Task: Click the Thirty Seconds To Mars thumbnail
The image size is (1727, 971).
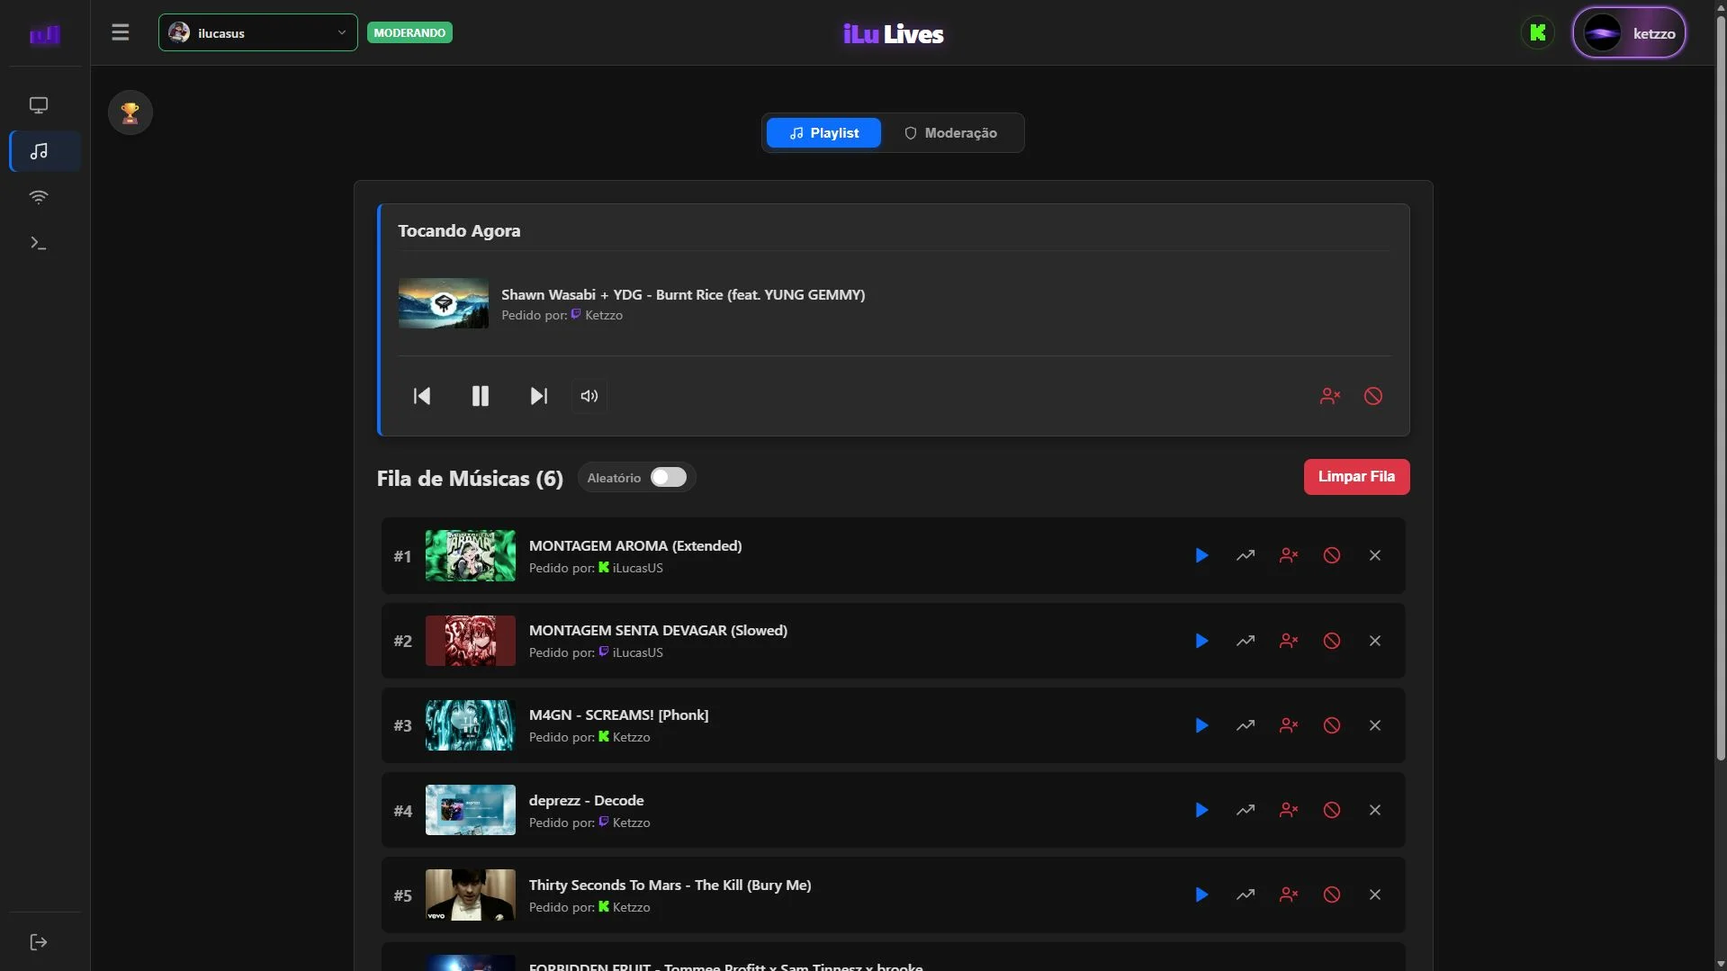Action: (471, 895)
